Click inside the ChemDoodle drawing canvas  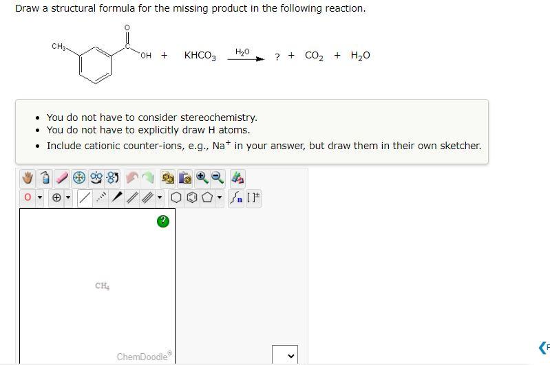(x=97, y=285)
